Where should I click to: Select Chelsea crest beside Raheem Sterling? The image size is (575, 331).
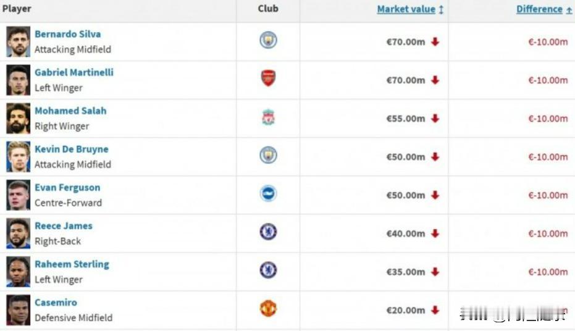tap(268, 270)
